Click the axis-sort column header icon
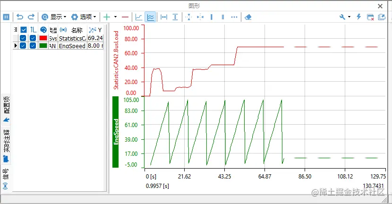This screenshot has width=392, height=204. pos(33,30)
